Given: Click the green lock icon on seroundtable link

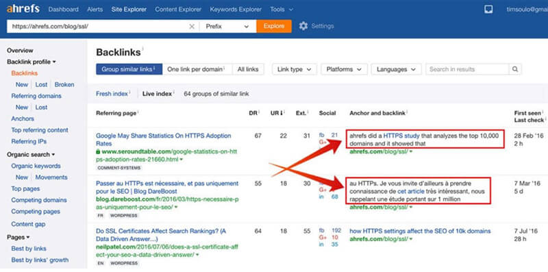Looking at the screenshot, I should tap(98, 151).
